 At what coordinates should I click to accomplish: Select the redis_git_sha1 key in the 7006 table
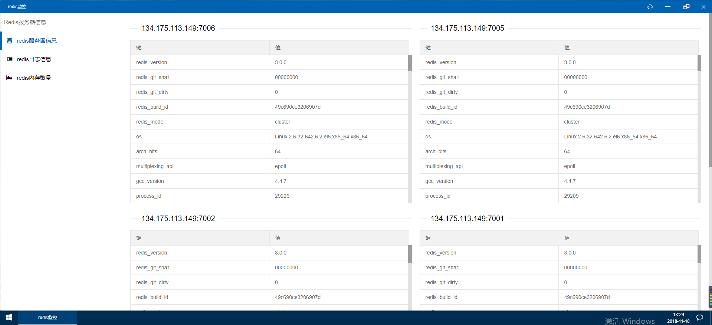point(153,77)
